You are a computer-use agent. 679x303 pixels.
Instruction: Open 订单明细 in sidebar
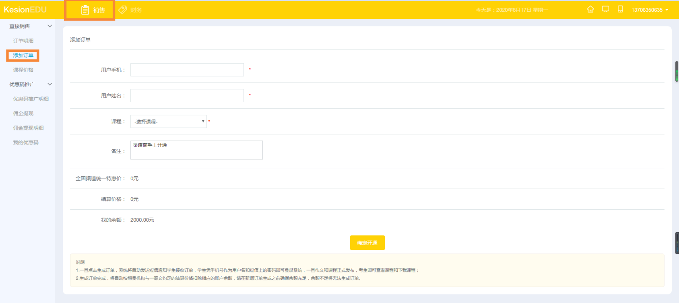click(x=23, y=41)
